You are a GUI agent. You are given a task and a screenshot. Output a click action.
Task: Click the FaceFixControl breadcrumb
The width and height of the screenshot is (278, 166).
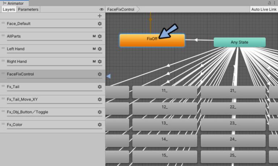[121, 9]
